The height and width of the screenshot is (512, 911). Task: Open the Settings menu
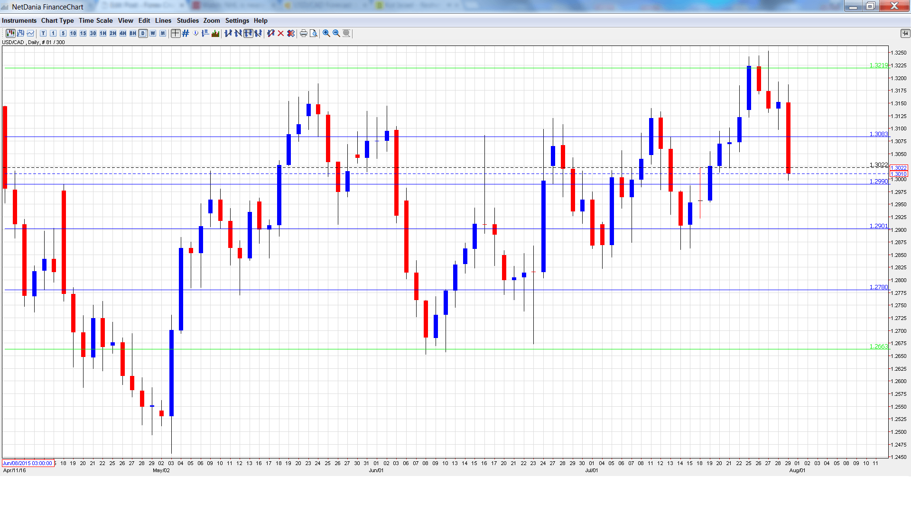pos(237,20)
